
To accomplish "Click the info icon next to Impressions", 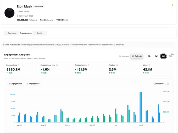I will 19,65.
